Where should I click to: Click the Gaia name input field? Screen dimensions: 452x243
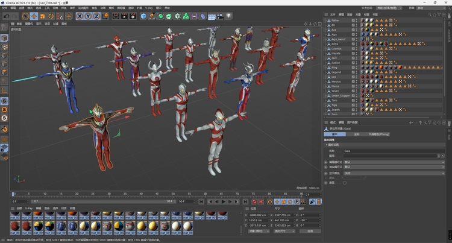tap(394, 151)
